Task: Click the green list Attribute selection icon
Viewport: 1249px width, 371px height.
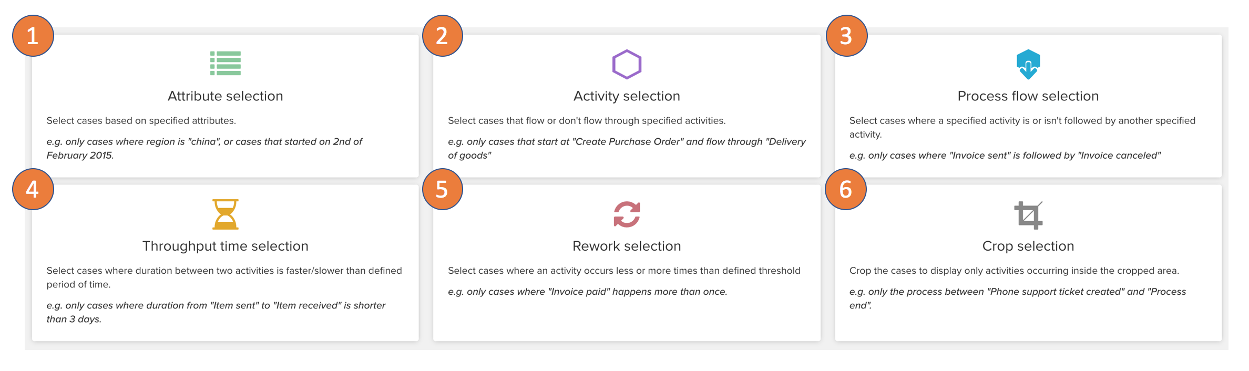Action: click(x=225, y=64)
